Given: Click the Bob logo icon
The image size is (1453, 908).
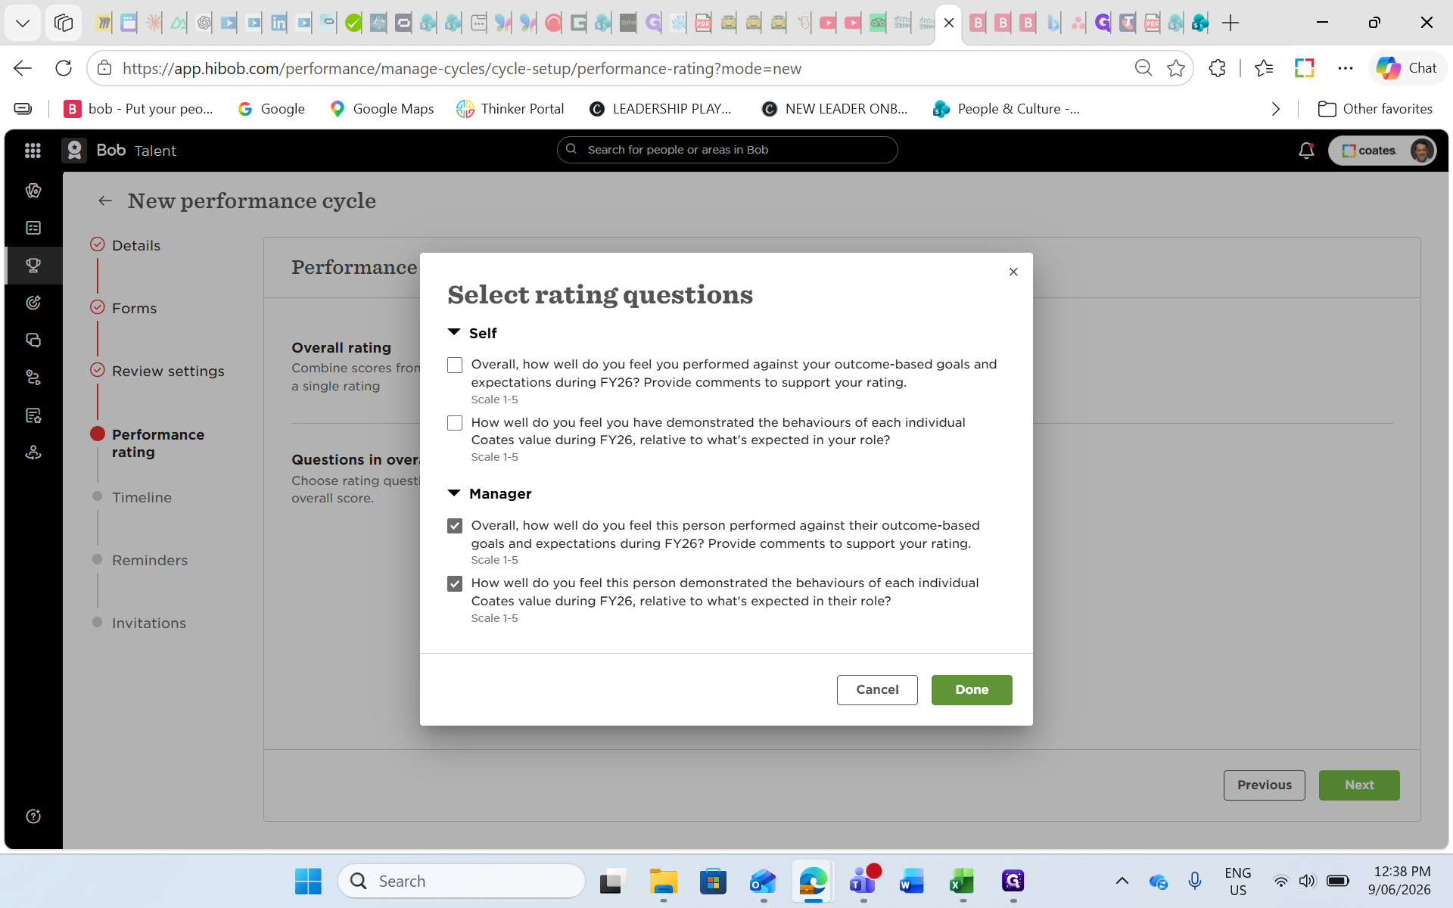Looking at the screenshot, I should (74, 151).
